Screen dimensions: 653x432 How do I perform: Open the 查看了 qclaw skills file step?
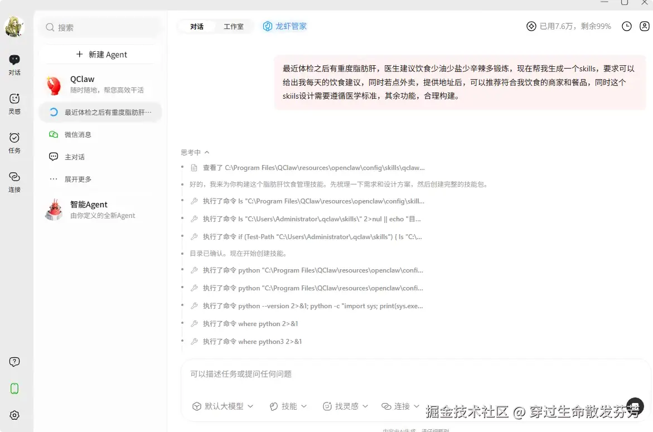[x=307, y=168]
